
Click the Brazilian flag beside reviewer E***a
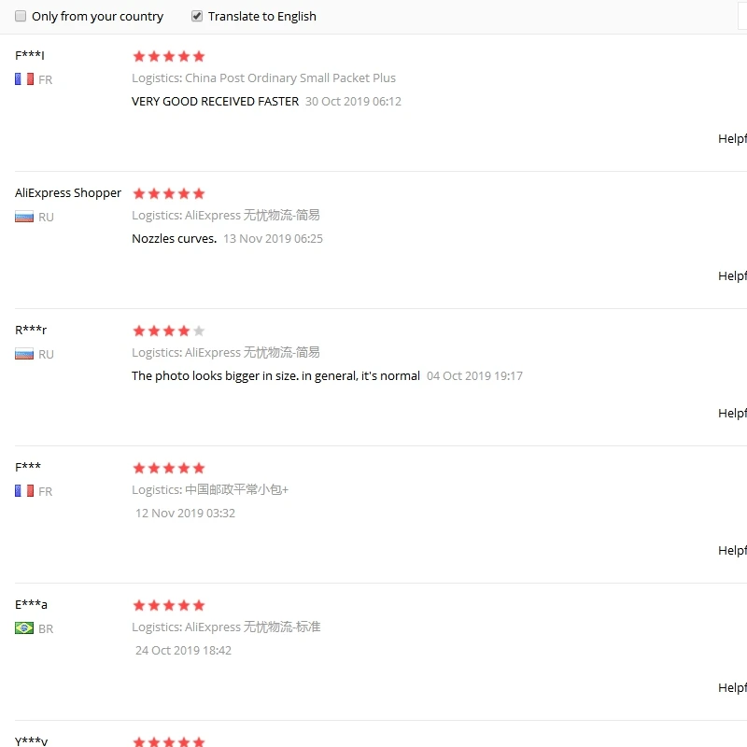click(24, 627)
